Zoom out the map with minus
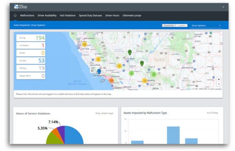235x151 pixels. coord(219,84)
